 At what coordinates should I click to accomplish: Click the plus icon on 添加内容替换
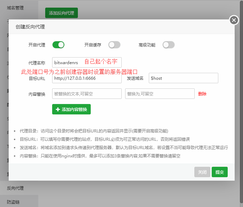coord(58,110)
